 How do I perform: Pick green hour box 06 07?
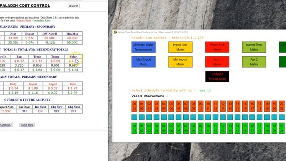[179, 128]
